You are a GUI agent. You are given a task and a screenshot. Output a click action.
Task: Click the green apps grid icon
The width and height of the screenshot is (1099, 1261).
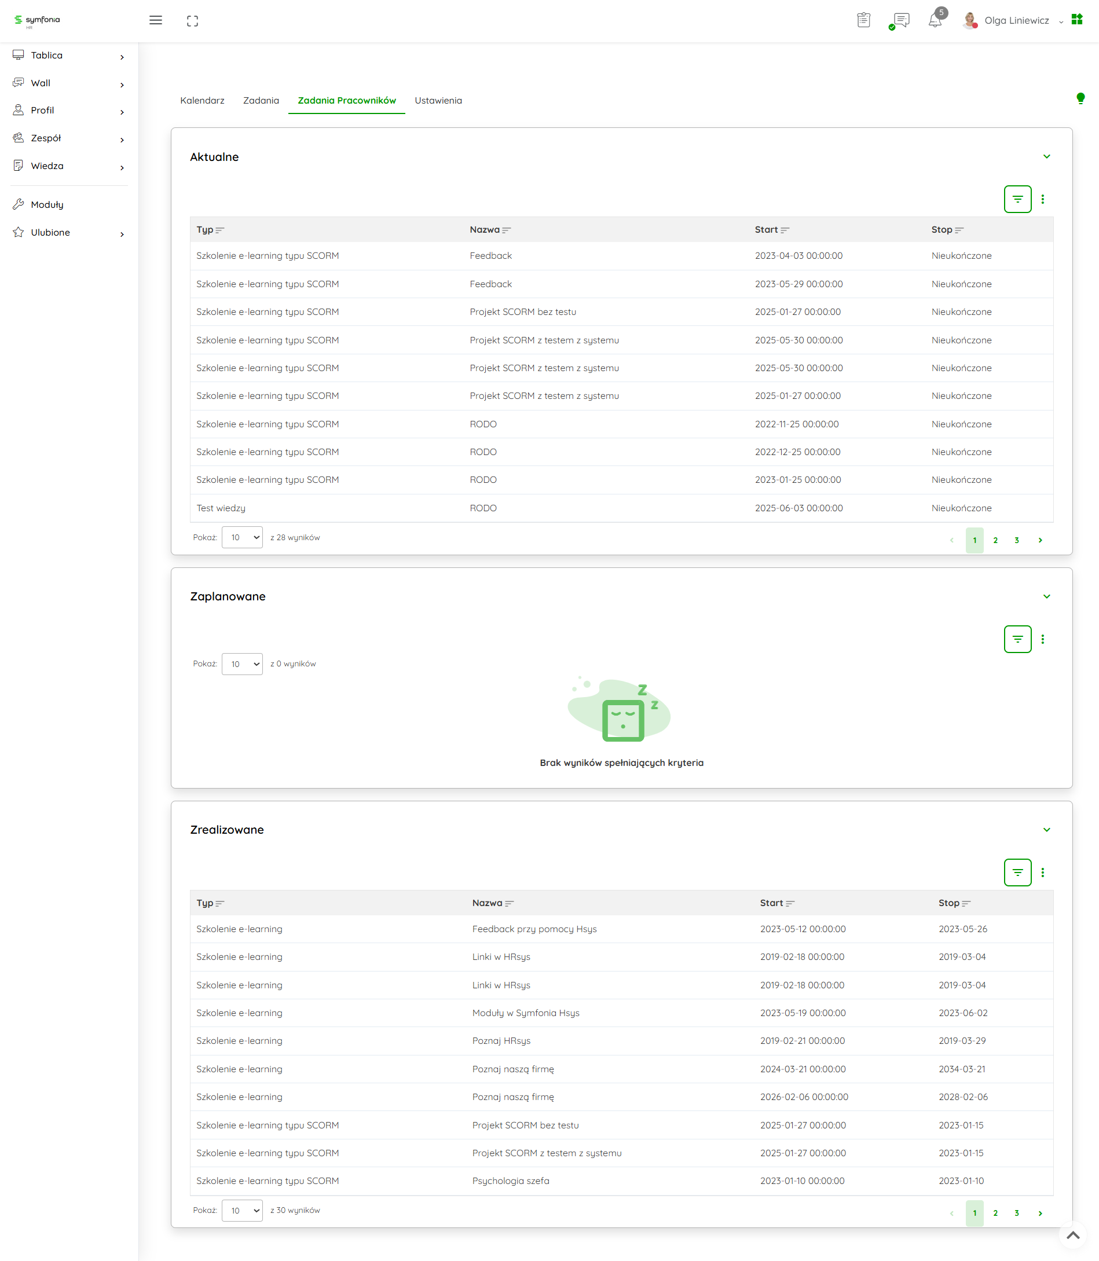(x=1077, y=20)
